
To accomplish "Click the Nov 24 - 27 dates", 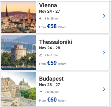I will click(49, 11).
